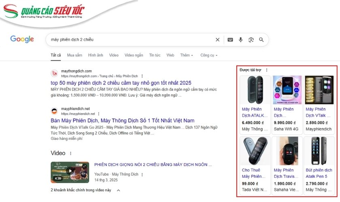Click the Saha Wifi 4G product image
The width and height of the screenshot is (340, 202).
click(x=287, y=90)
